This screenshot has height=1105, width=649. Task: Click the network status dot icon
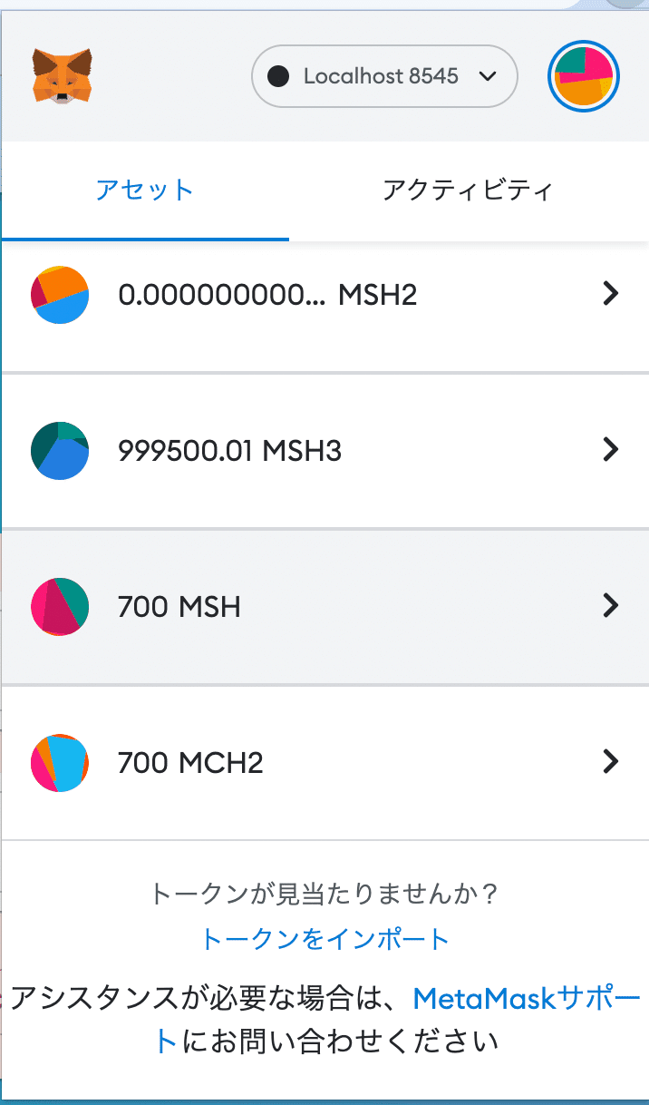tap(279, 77)
